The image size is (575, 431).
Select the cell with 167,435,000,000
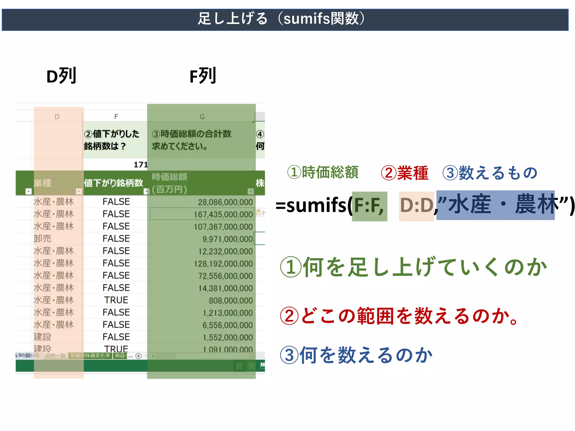pyautogui.click(x=202, y=214)
